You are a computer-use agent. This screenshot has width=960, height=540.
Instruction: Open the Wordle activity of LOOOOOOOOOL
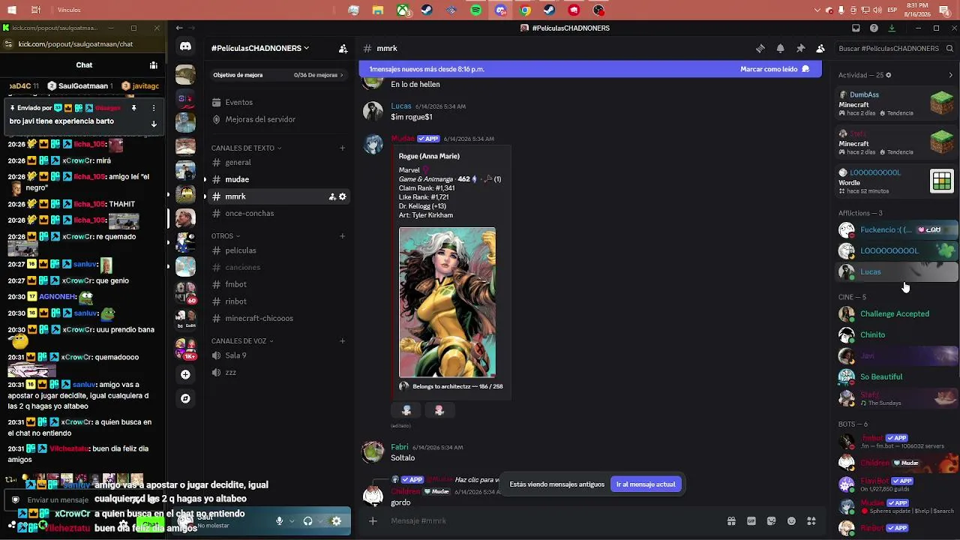(x=897, y=181)
